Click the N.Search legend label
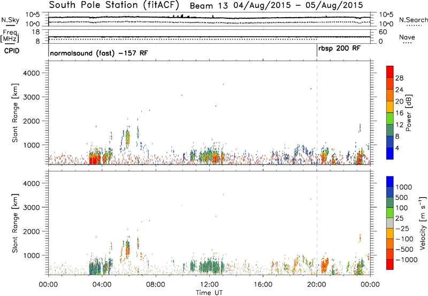The height and width of the screenshot is (296, 428). click(x=413, y=20)
